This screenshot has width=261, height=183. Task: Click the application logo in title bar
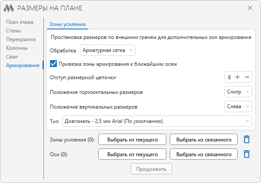click(9, 8)
